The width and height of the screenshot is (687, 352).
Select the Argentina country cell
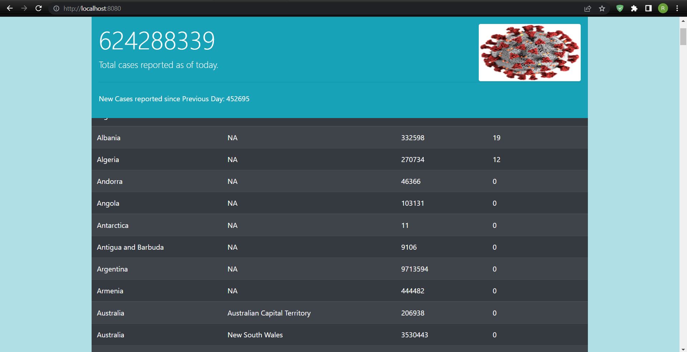coord(112,269)
